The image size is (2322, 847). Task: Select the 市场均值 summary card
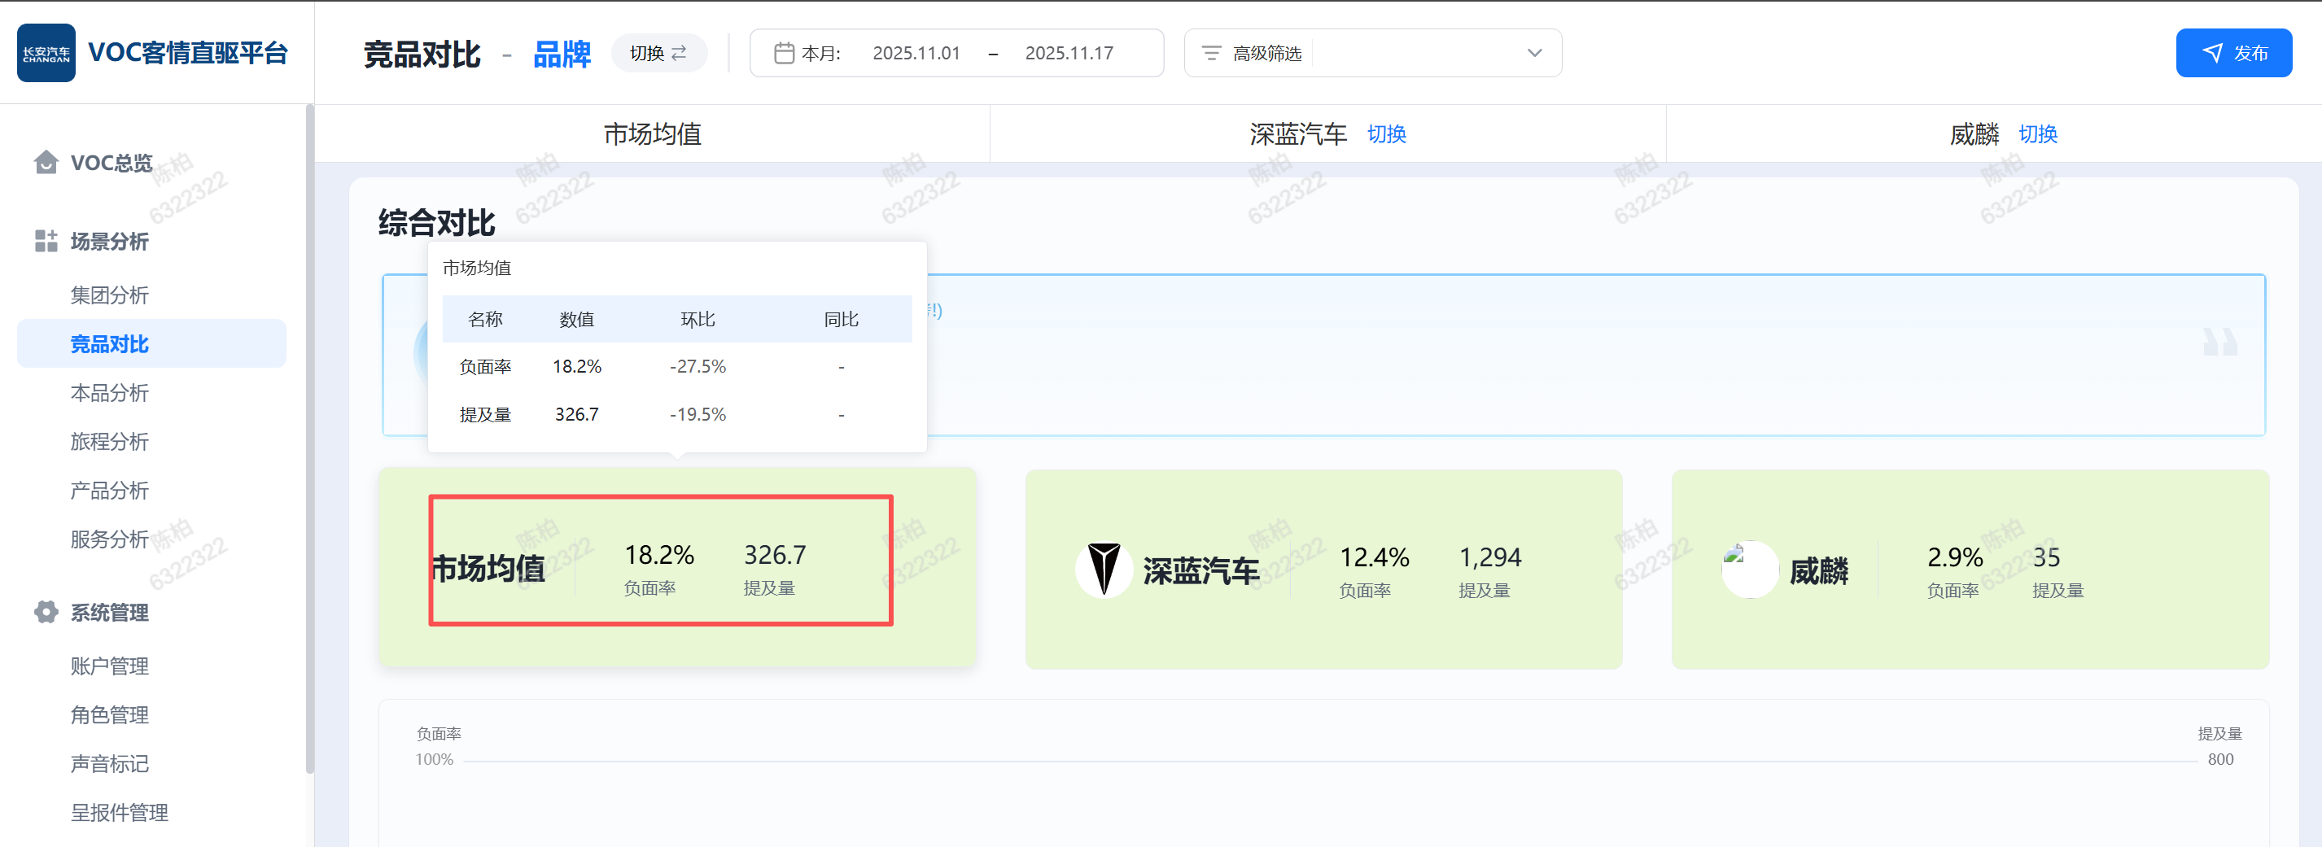(676, 568)
